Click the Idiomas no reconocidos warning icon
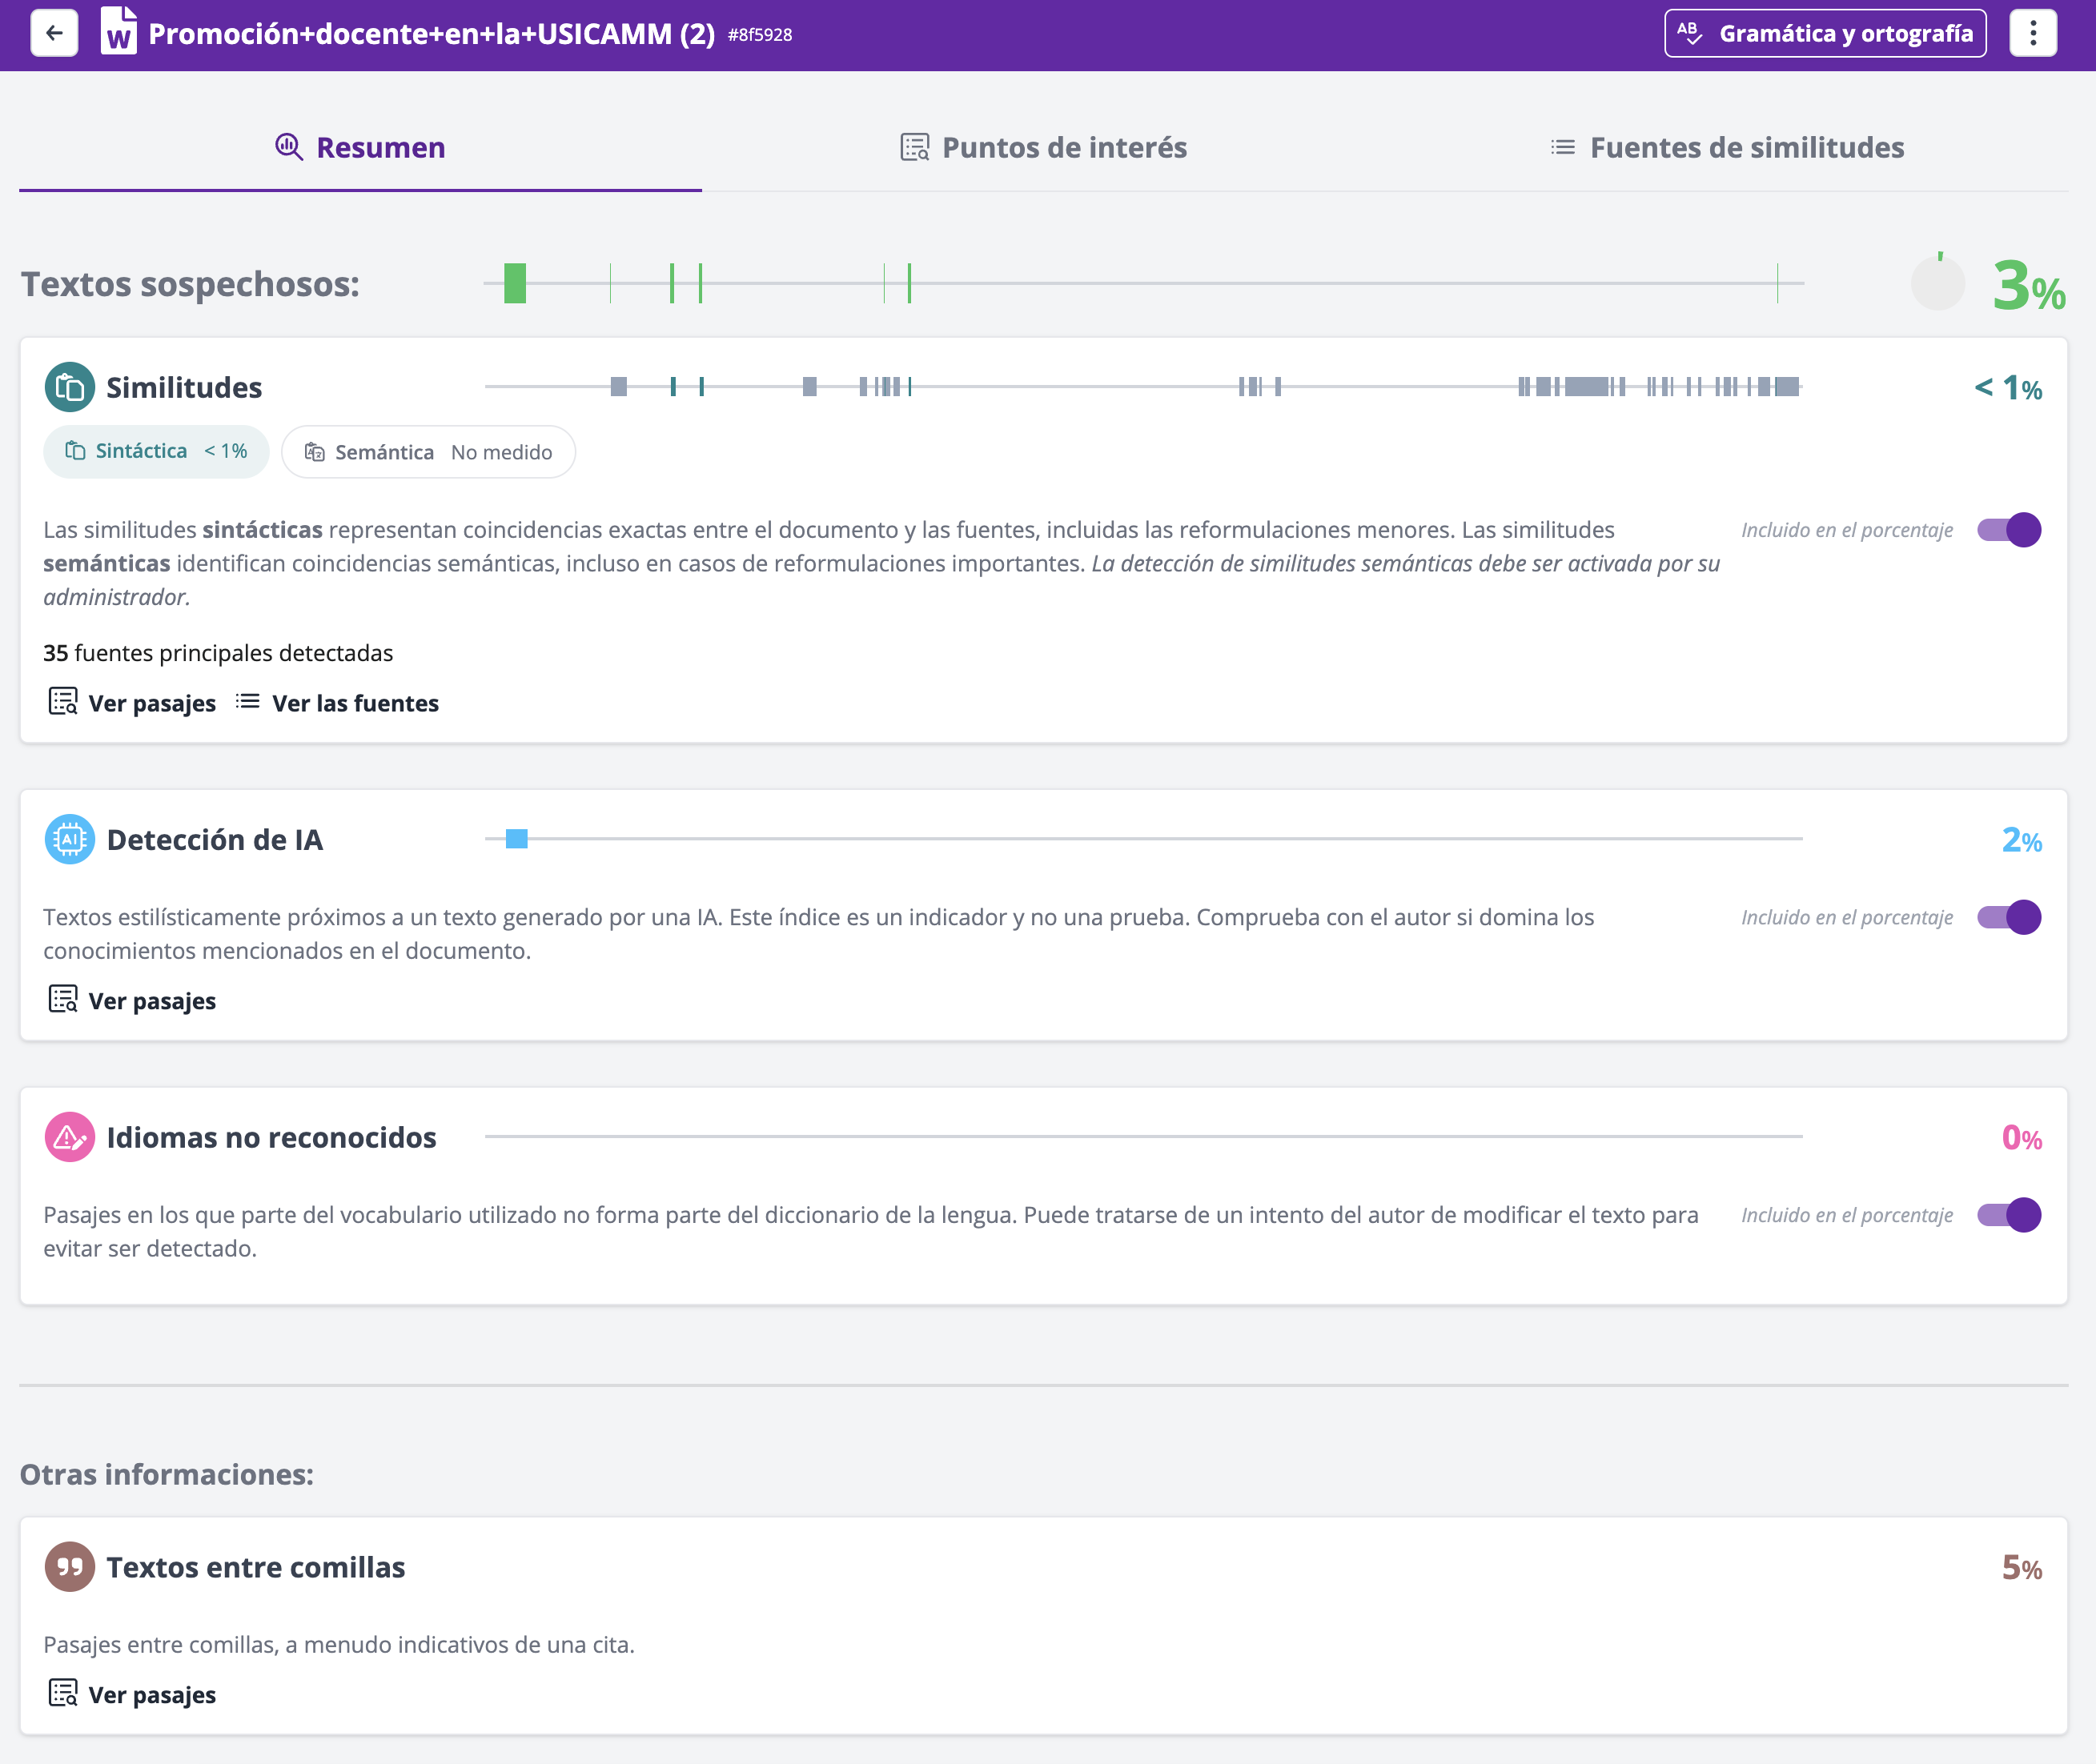Screen dimensions: 2096x1764 coord(69,1137)
